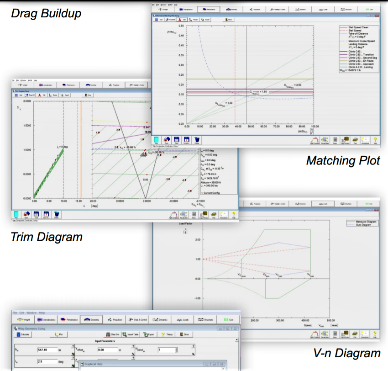
Task: Open Atmosphere icon in Matching Plot window
Action: pos(365,140)
